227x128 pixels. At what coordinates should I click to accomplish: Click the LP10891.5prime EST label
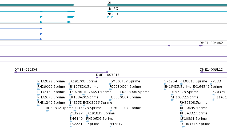[x=193, y=119]
